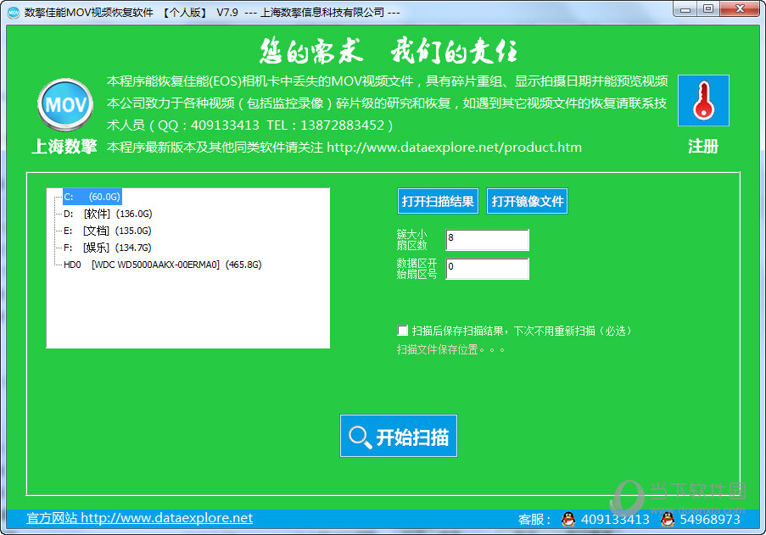Screen dimensions: 766x535
Task: Click the dataexplore.net/product.htm URL text
Action: (455, 148)
